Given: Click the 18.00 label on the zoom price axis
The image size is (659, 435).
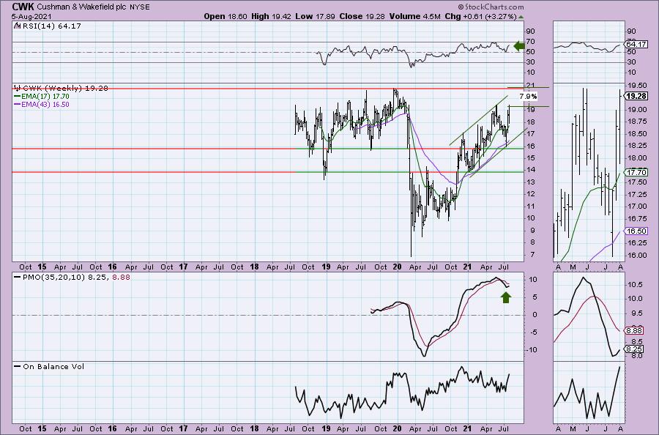Looking at the screenshot, I should (x=636, y=158).
